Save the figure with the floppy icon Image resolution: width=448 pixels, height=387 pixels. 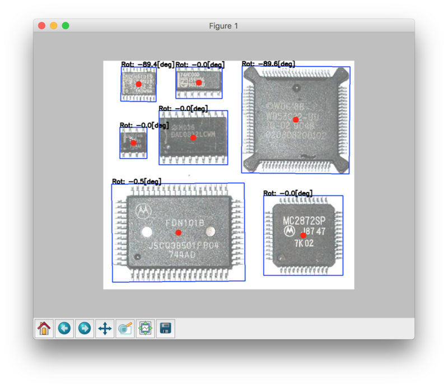point(166,328)
